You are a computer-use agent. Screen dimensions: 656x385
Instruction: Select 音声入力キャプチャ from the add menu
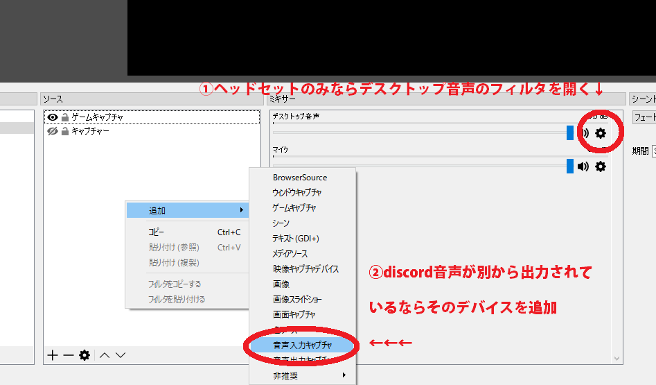[x=302, y=345]
